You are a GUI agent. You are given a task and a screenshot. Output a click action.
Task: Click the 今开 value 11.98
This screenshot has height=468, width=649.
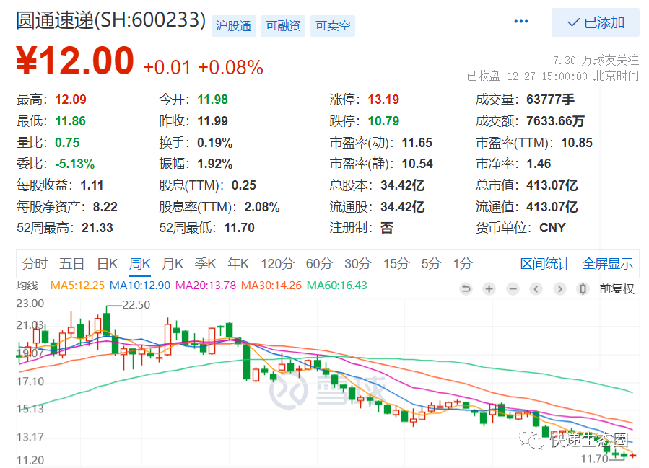tap(213, 100)
